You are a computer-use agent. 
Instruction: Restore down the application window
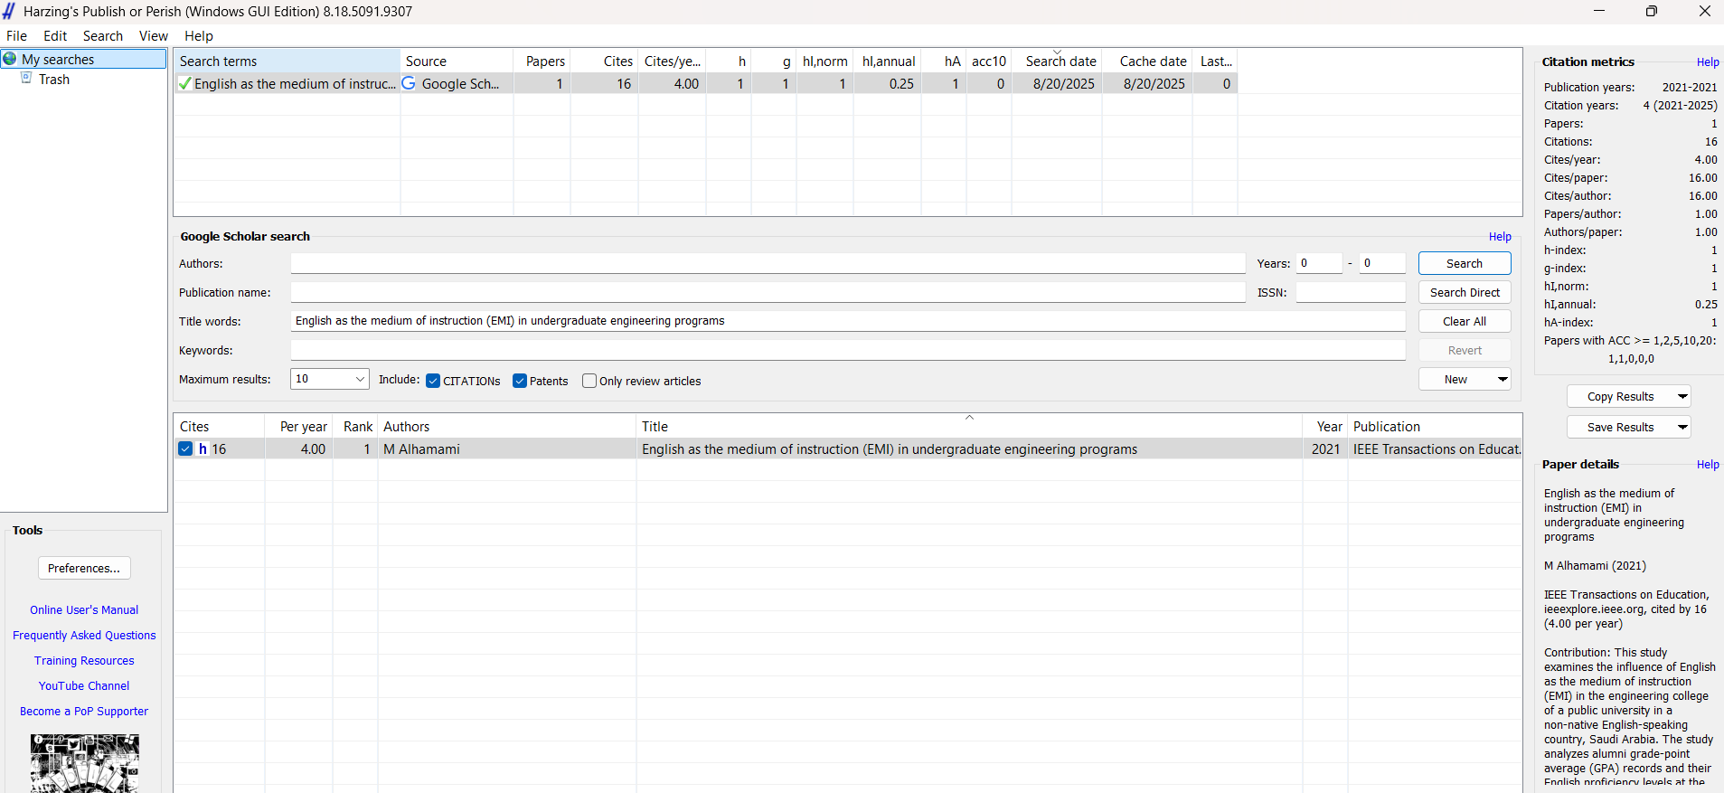click(x=1651, y=11)
